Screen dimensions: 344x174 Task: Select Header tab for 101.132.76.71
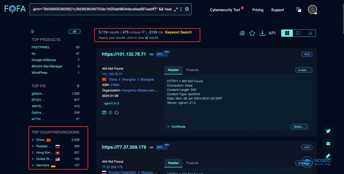[173, 70]
